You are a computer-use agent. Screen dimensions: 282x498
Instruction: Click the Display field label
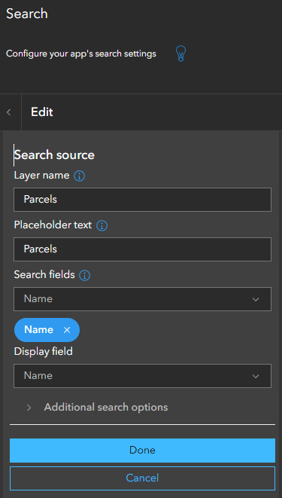[x=44, y=351]
